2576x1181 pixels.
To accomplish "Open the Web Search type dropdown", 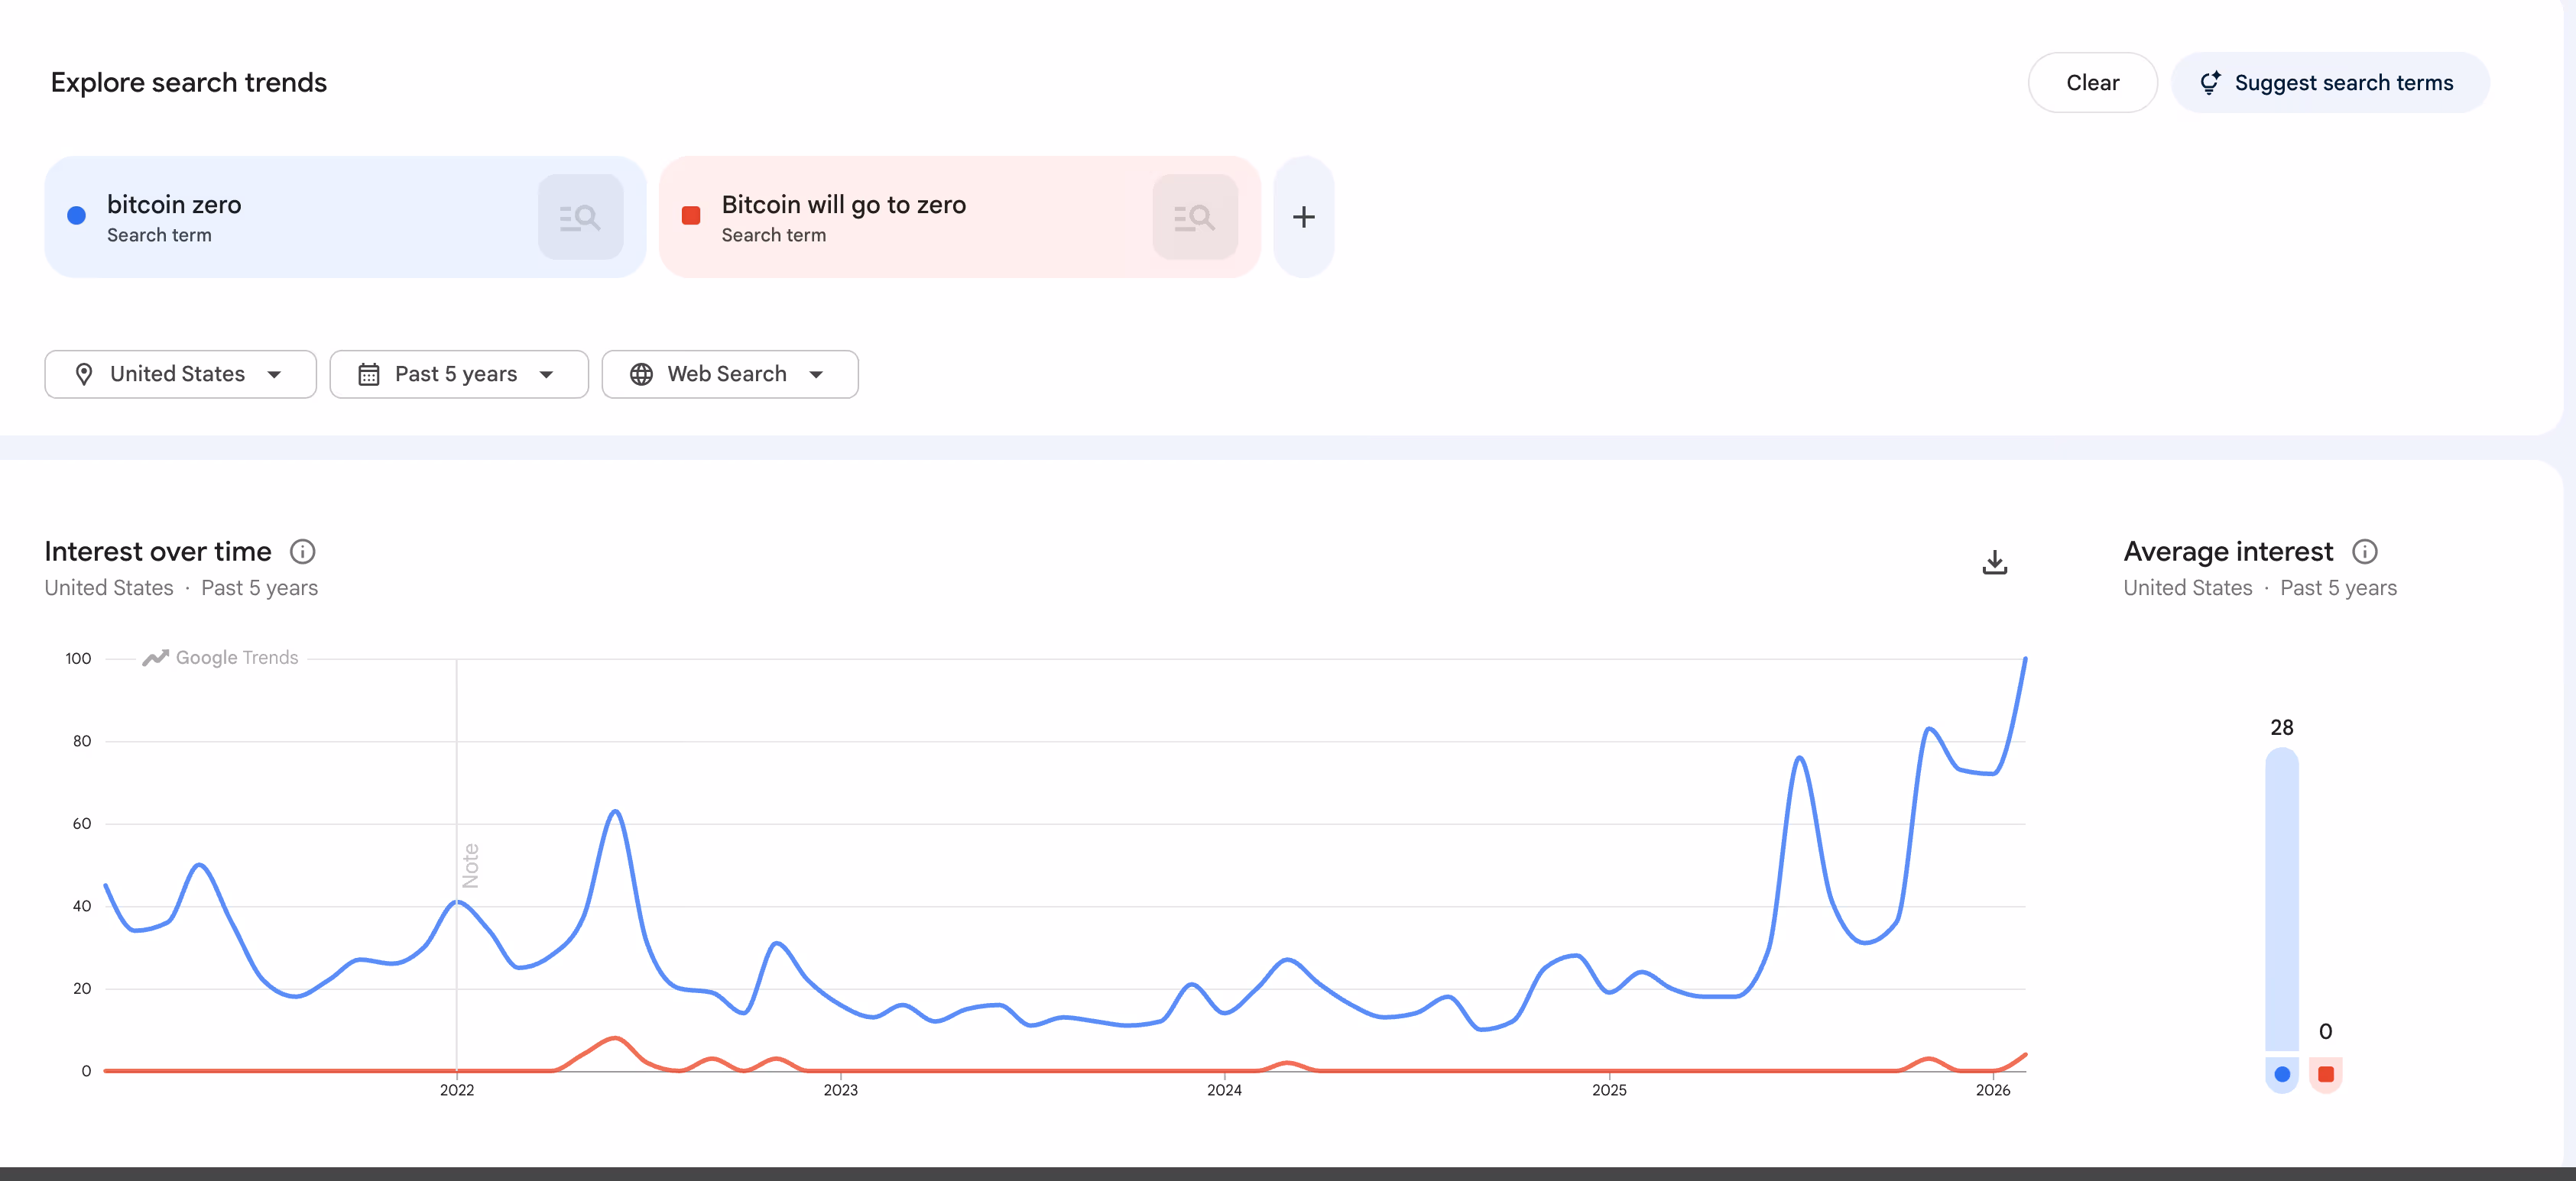I will coord(729,374).
